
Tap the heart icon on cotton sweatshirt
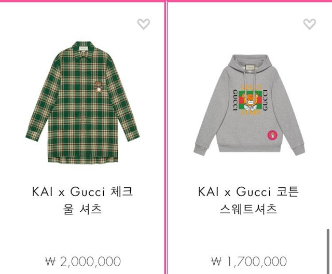310,24
